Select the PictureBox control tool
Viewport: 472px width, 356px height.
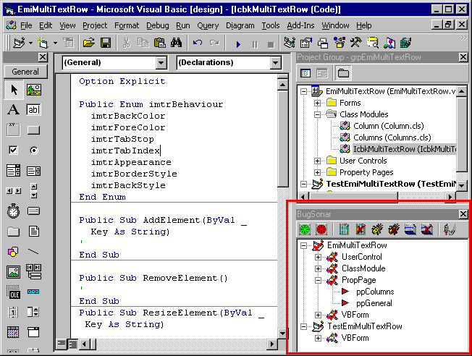34,90
